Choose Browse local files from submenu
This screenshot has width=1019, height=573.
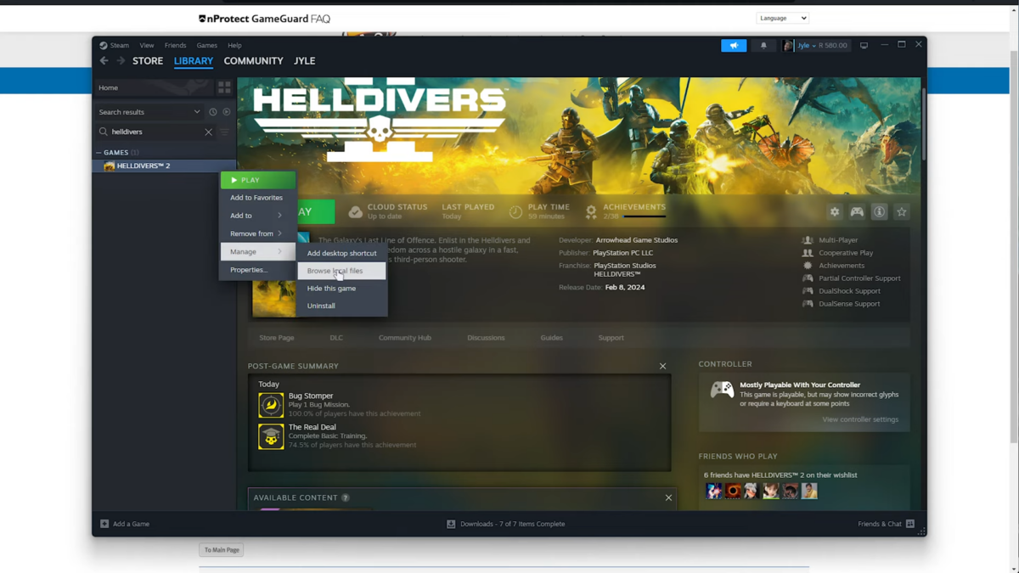335,271
